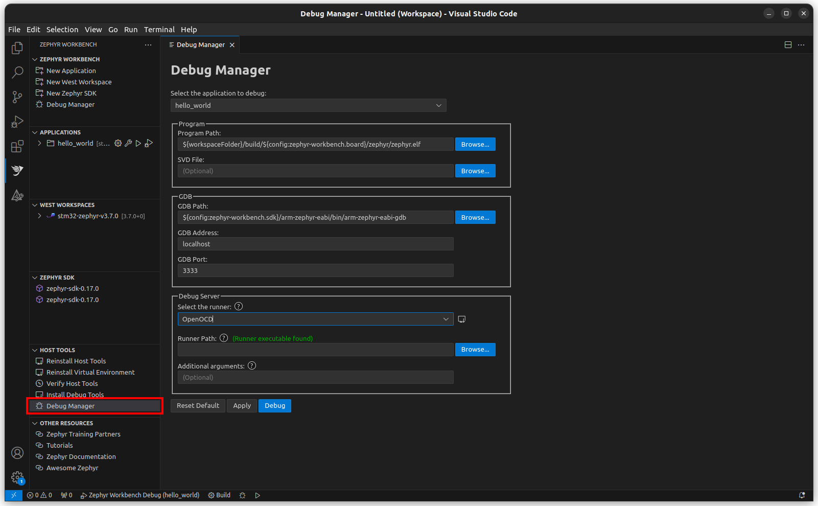Image resolution: width=818 pixels, height=506 pixels.
Task: Open the Zephyr Workbench activity bar icon
Action: coord(17,170)
